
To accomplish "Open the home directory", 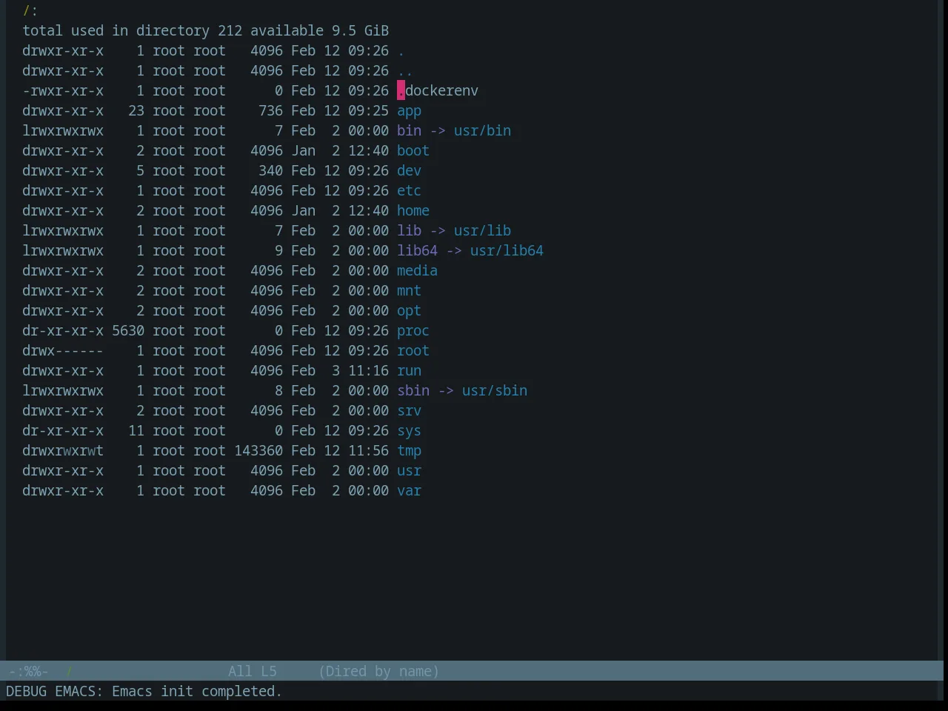I will 413,211.
